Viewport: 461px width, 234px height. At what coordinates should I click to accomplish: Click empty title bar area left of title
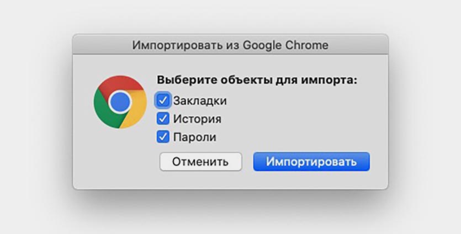(x=99, y=45)
